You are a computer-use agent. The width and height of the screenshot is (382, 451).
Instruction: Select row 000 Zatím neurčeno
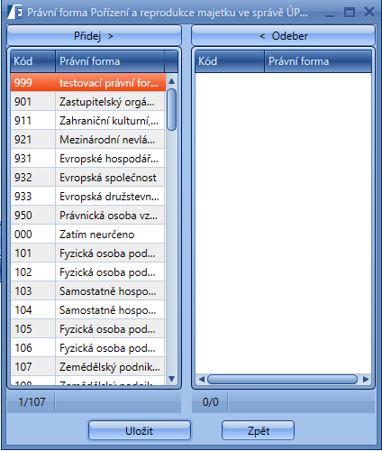[88, 235]
